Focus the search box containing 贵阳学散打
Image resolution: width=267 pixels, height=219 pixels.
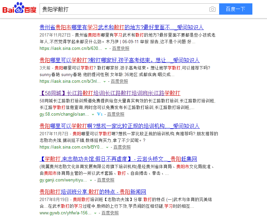point(129,9)
